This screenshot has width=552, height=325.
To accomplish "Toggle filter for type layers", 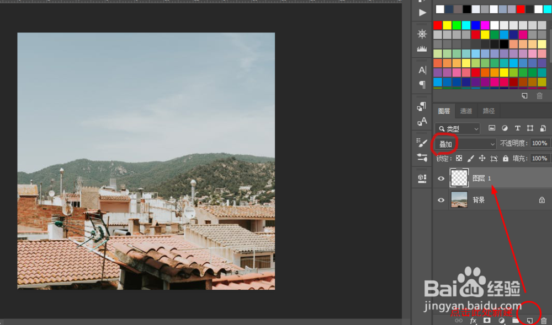I will tap(518, 128).
